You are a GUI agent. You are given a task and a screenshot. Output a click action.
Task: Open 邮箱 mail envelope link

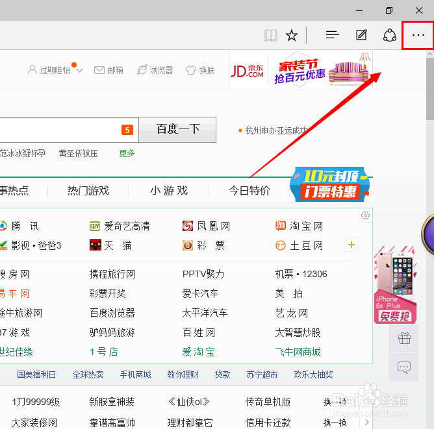108,70
